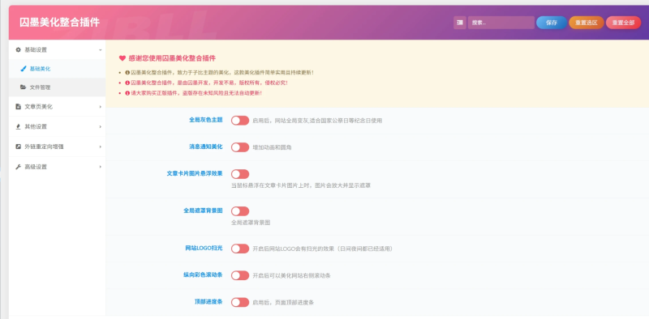Image resolution: width=649 pixels, height=319 pixels.
Task: Click the 顶部进度条 label
Action: pyautogui.click(x=208, y=302)
